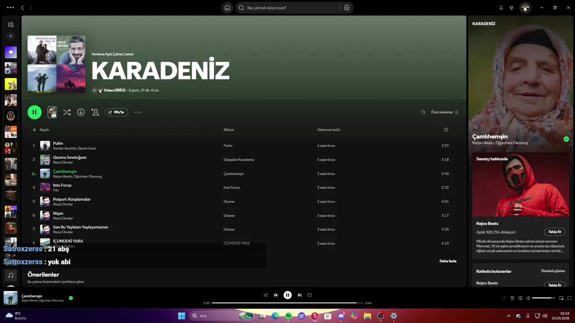Download the KARADENIZ playlist

pyautogui.click(x=81, y=112)
